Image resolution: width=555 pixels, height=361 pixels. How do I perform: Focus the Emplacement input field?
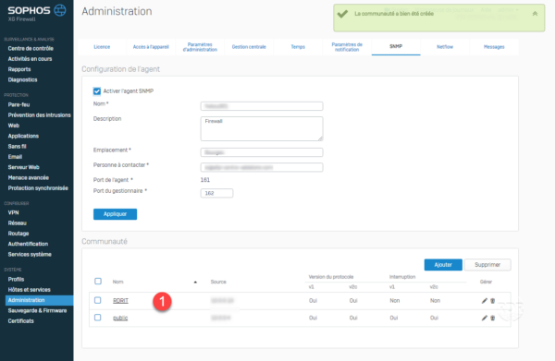pos(262,152)
